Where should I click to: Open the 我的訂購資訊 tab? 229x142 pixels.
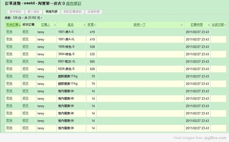tap(73, 12)
